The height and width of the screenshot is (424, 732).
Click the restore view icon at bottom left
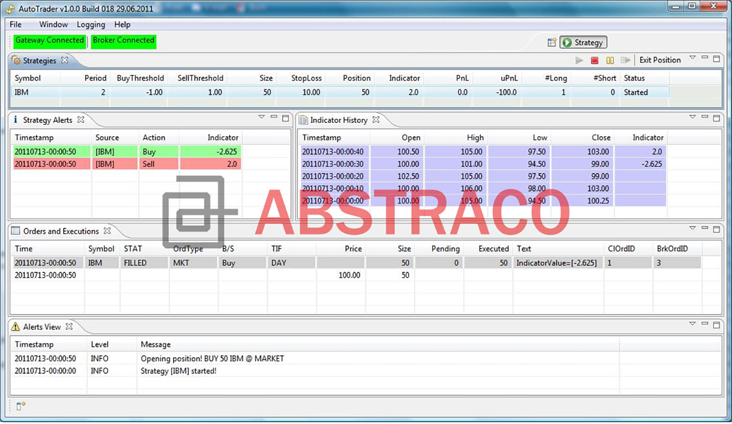(19, 406)
